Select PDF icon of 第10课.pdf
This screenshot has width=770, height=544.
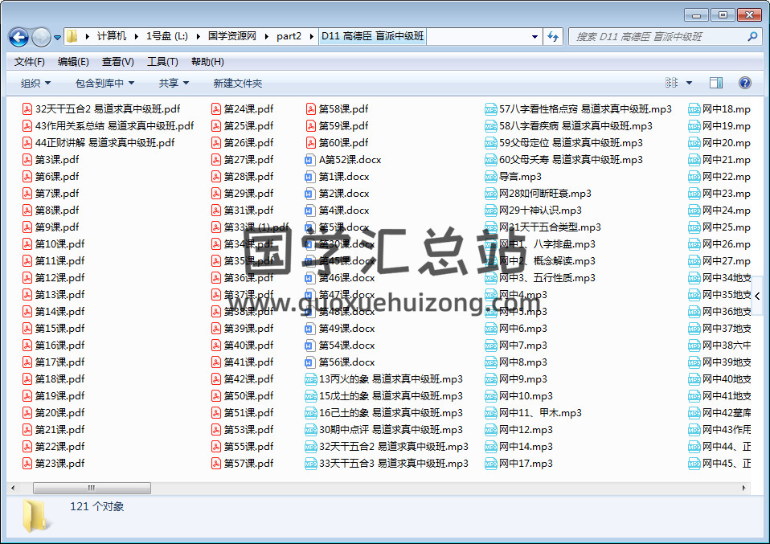[x=27, y=244]
